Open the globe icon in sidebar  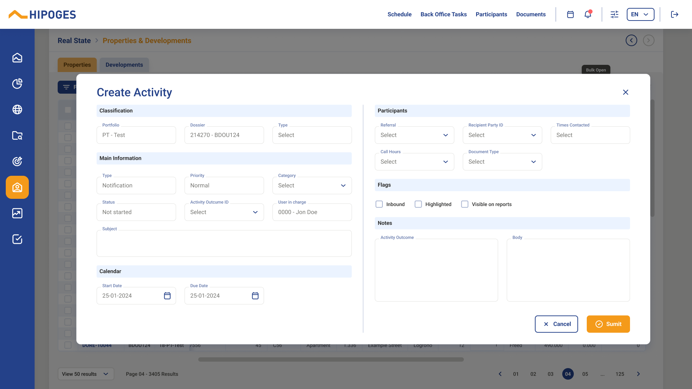tap(17, 109)
